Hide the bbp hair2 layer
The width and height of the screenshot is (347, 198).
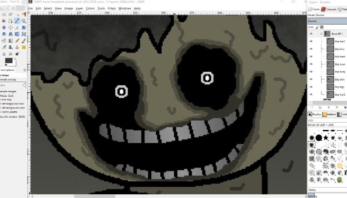point(311,94)
